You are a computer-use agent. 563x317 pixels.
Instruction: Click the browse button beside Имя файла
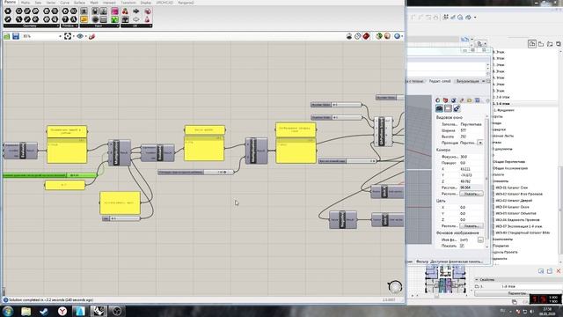point(480,240)
